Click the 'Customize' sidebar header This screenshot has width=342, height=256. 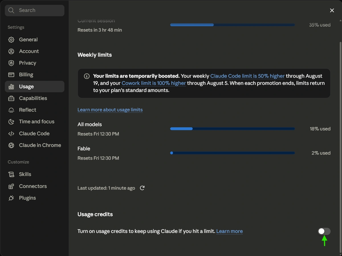tap(18, 162)
